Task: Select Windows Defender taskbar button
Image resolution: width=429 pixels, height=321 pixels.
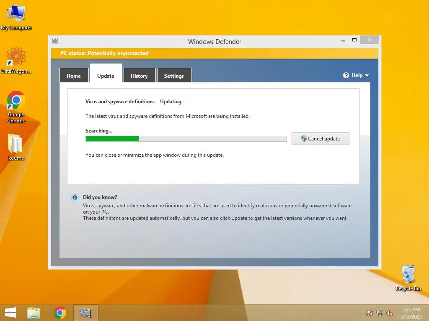Action: [x=85, y=313]
